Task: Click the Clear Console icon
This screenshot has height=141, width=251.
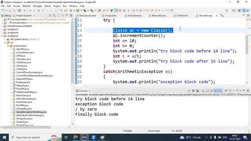Action: (203, 91)
